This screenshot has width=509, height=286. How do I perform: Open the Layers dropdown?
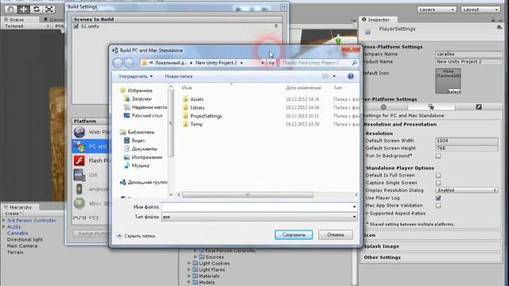tap(437, 10)
